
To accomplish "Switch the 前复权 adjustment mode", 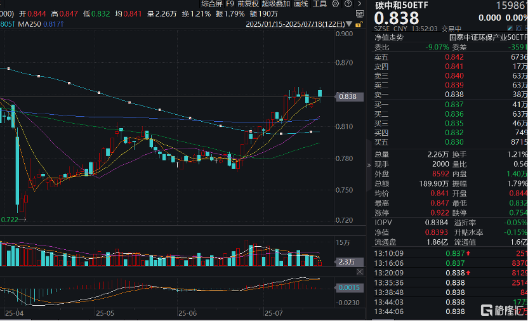I will 248,4.
